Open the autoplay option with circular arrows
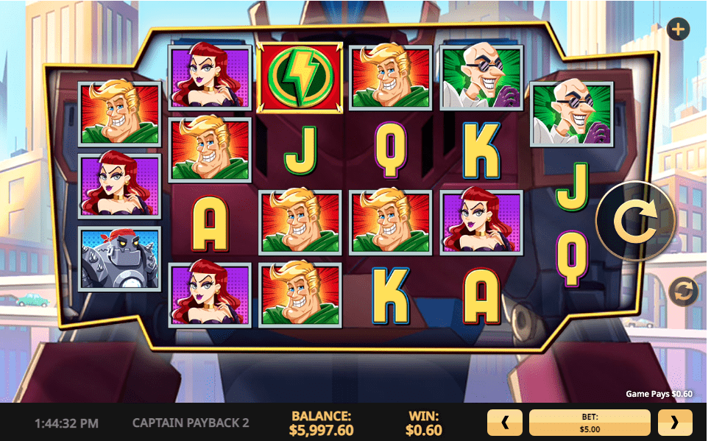Screen dimensions: 711x441 point(683,292)
